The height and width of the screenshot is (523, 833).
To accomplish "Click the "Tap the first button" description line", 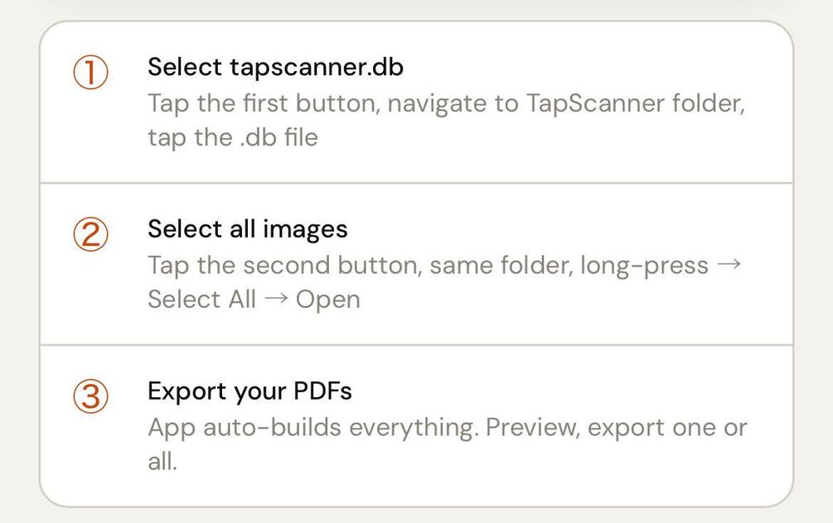I will click(446, 105).
